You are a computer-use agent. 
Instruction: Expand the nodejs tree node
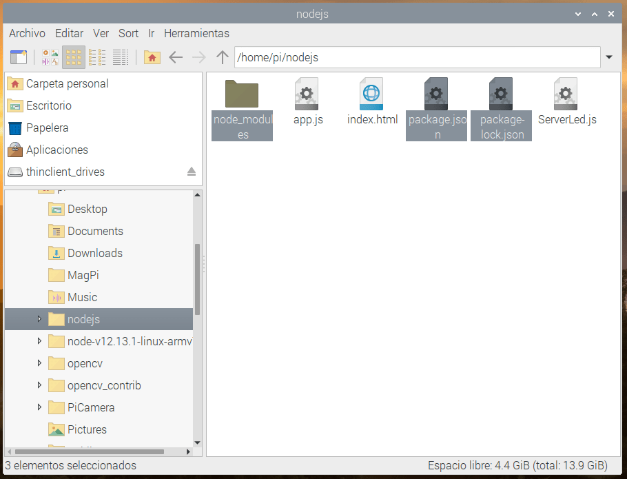tap(39, 319)
